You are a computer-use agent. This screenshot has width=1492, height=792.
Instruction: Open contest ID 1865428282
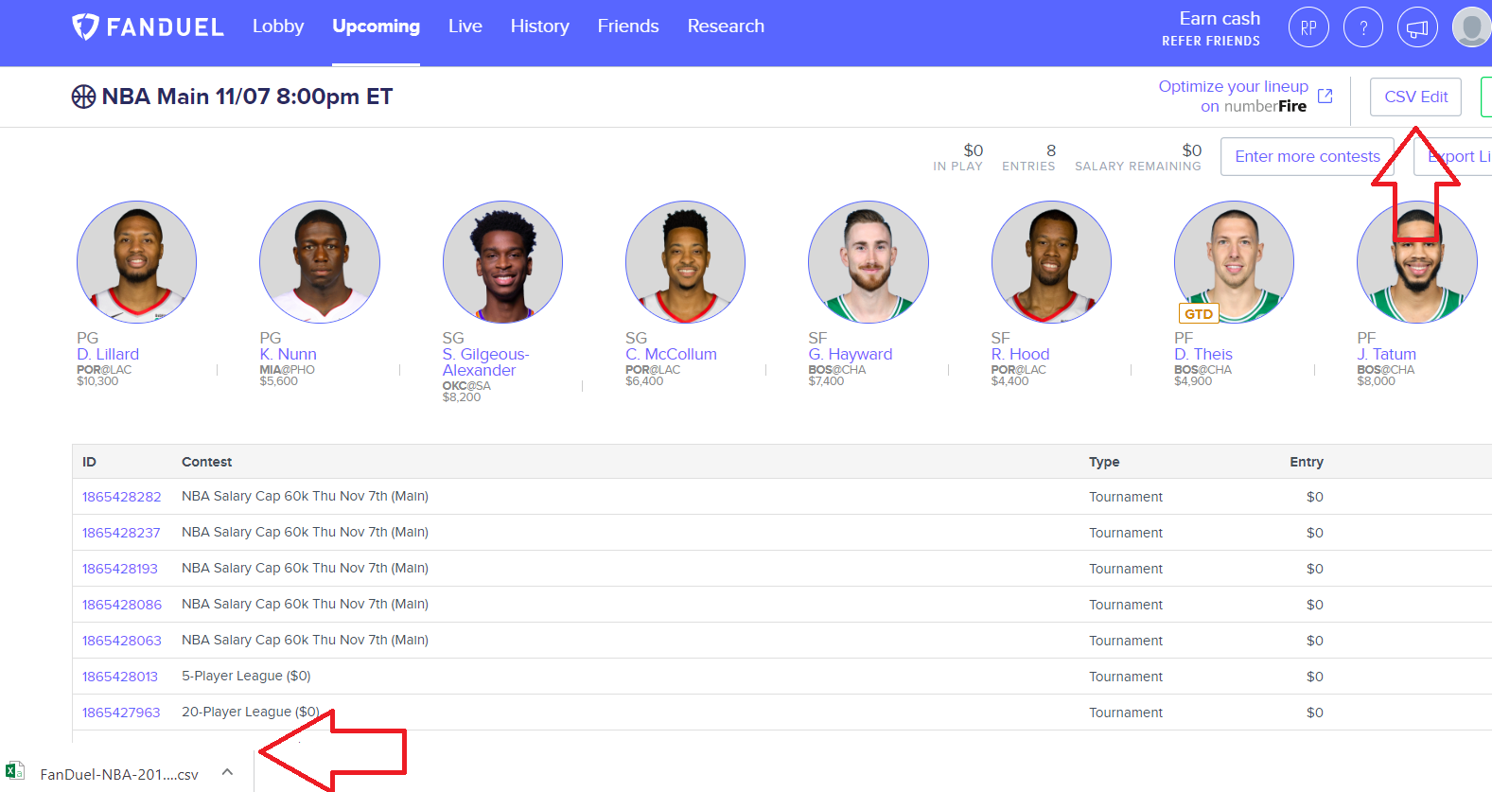121,497
